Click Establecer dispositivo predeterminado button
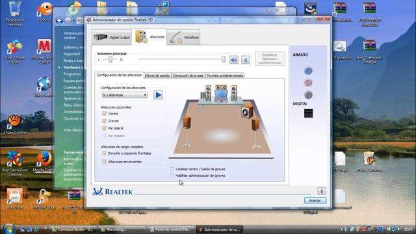The image size is (416, 234). [270, 58]
